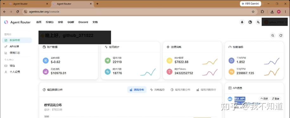The image size is (290, 118).
Task: Open 控制台 in the top nav
Action: click(50, 22)
